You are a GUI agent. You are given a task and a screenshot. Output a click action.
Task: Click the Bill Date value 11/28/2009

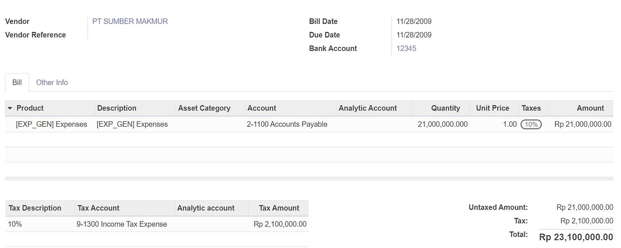click(414, 21)
